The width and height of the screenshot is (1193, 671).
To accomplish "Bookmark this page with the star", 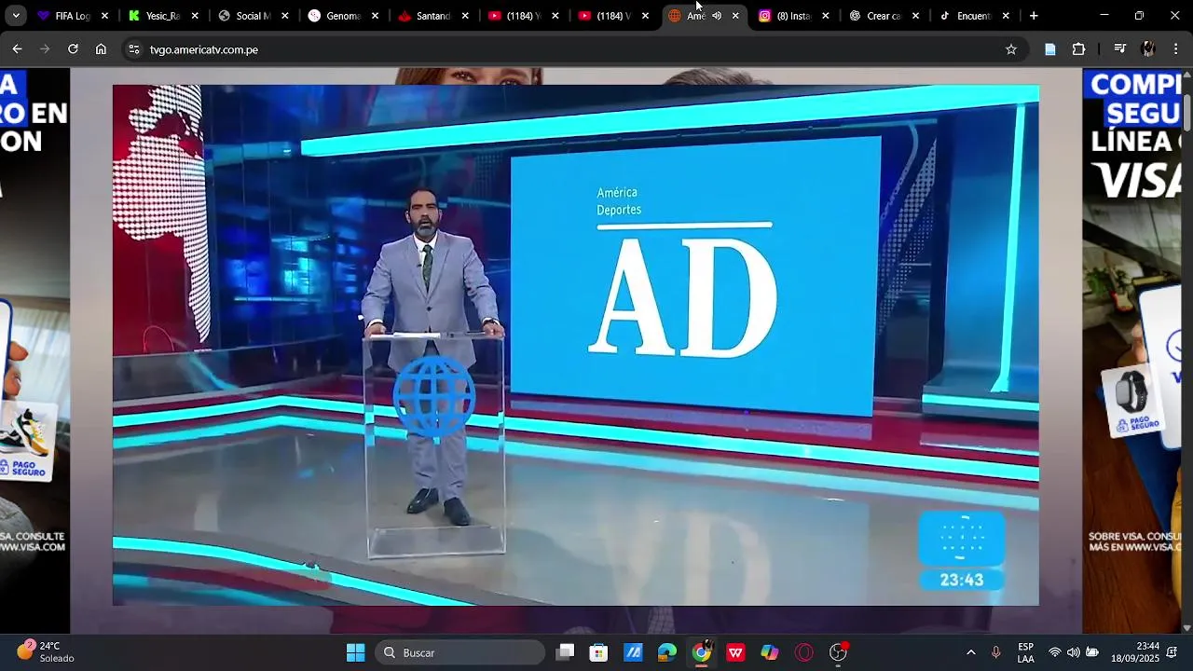I will [x=1011, y=49].
